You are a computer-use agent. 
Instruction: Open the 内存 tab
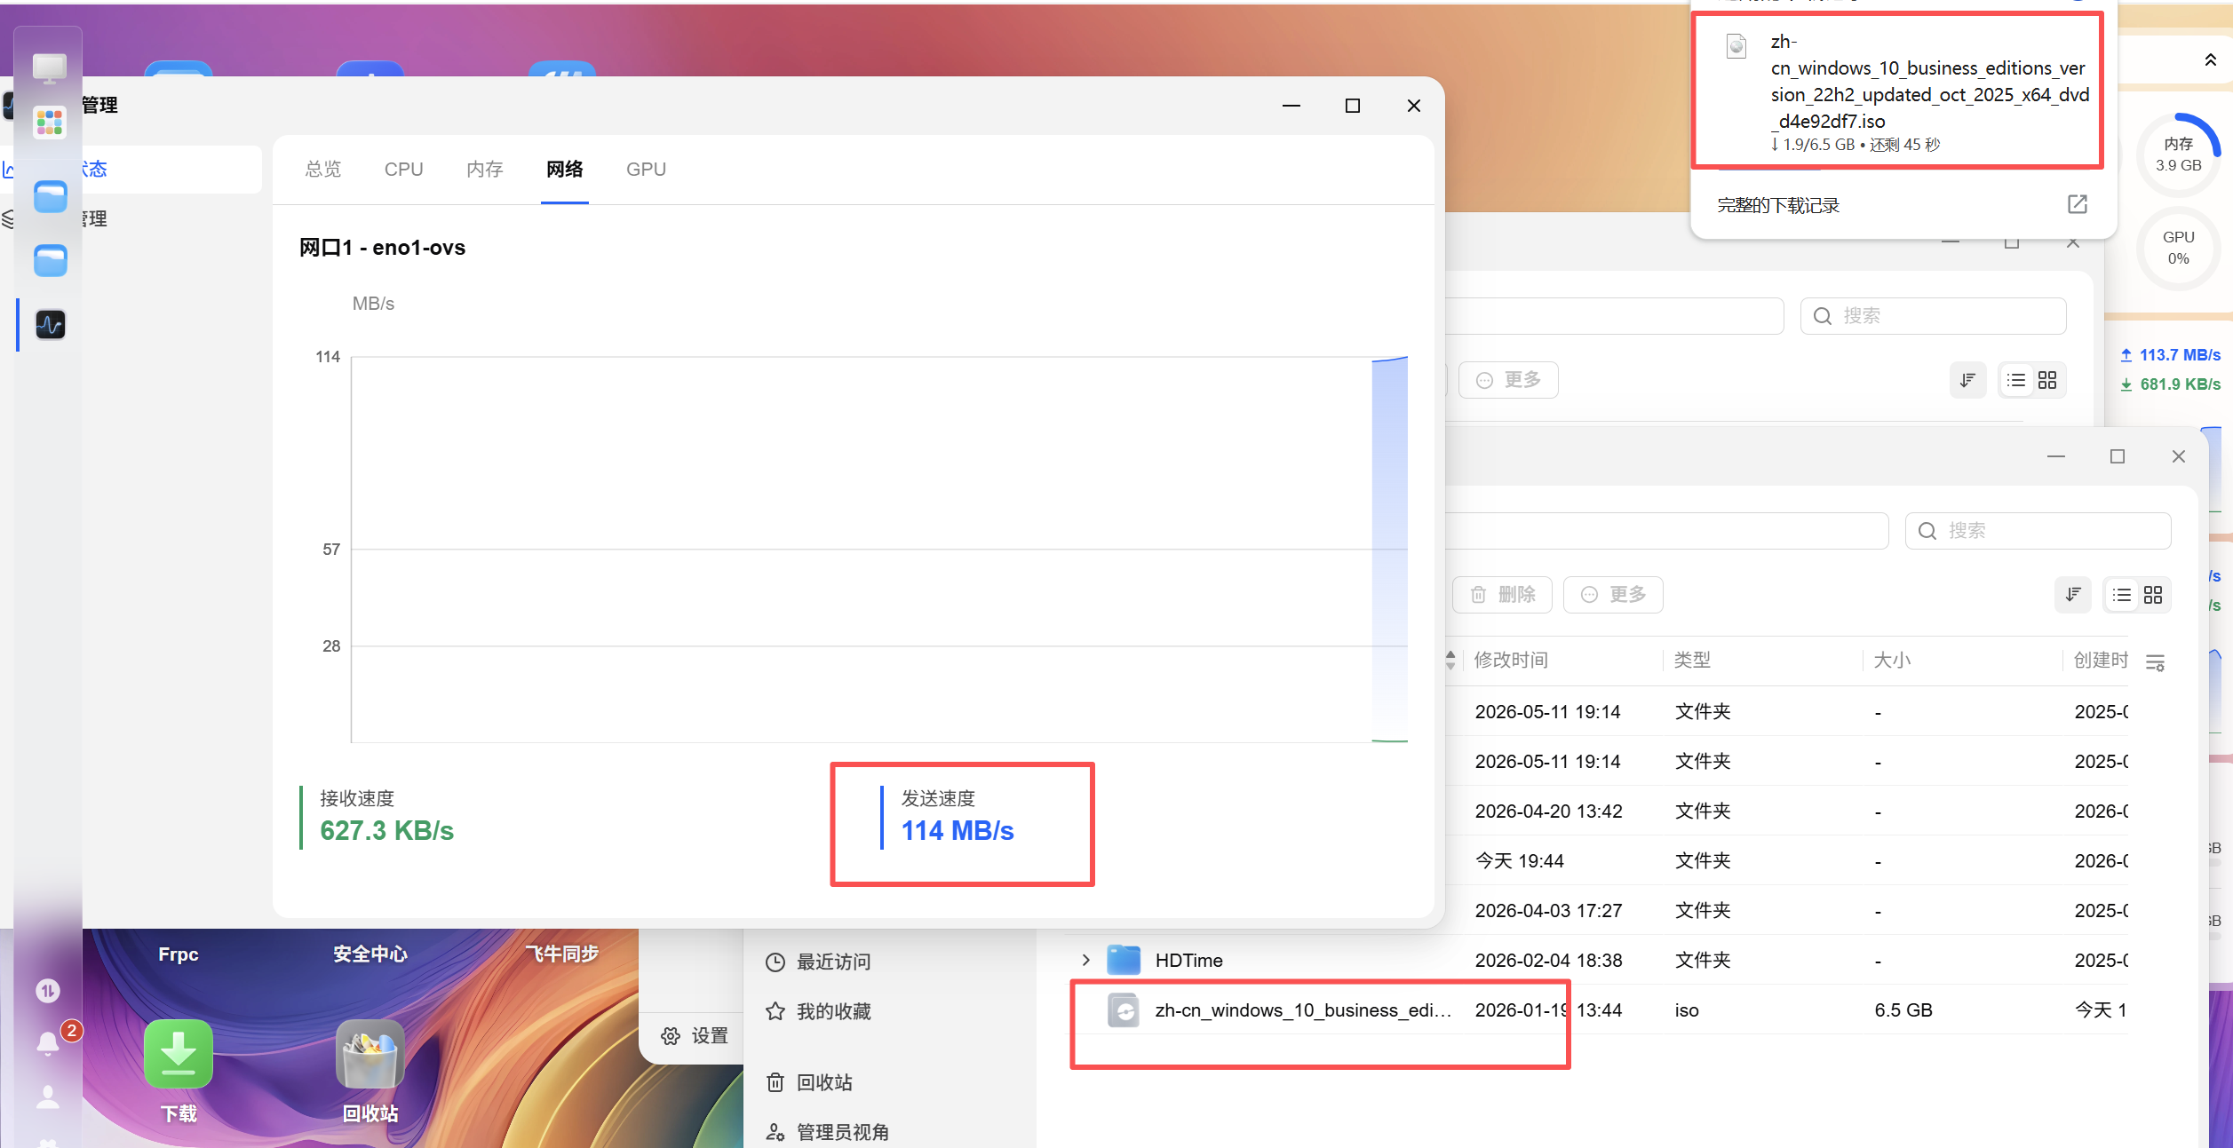pyautogui.click(x=485, y=169)
